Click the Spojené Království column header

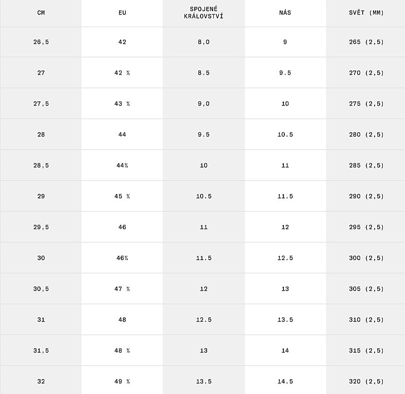(x=204, y=13)
